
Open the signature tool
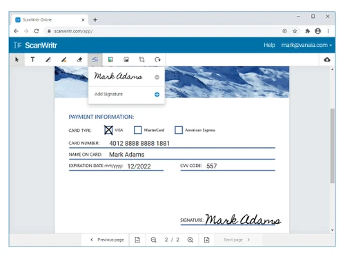(x=95, y=60)
